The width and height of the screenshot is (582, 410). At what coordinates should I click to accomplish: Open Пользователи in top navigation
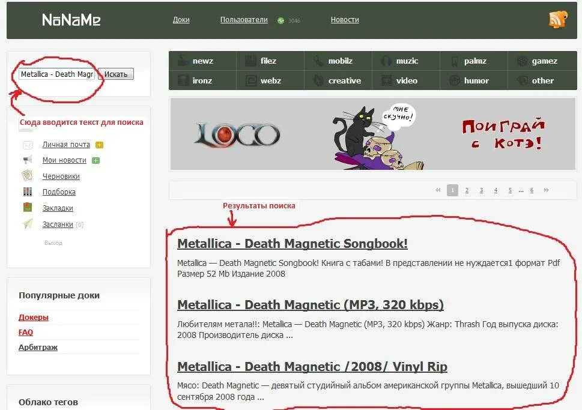pyautogui.click(x=244, y=20)
